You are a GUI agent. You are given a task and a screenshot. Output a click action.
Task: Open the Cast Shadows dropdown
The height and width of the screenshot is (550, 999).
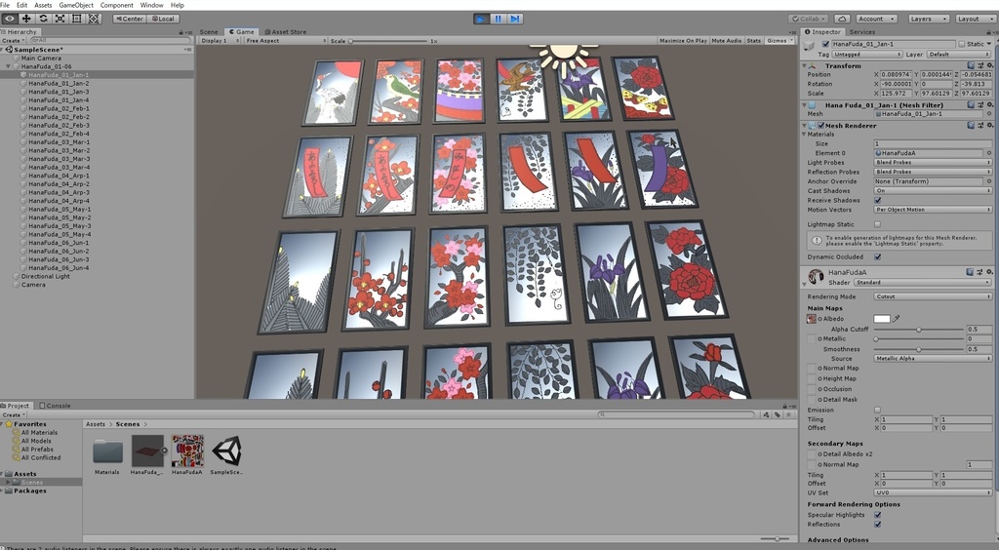[932, 190]
